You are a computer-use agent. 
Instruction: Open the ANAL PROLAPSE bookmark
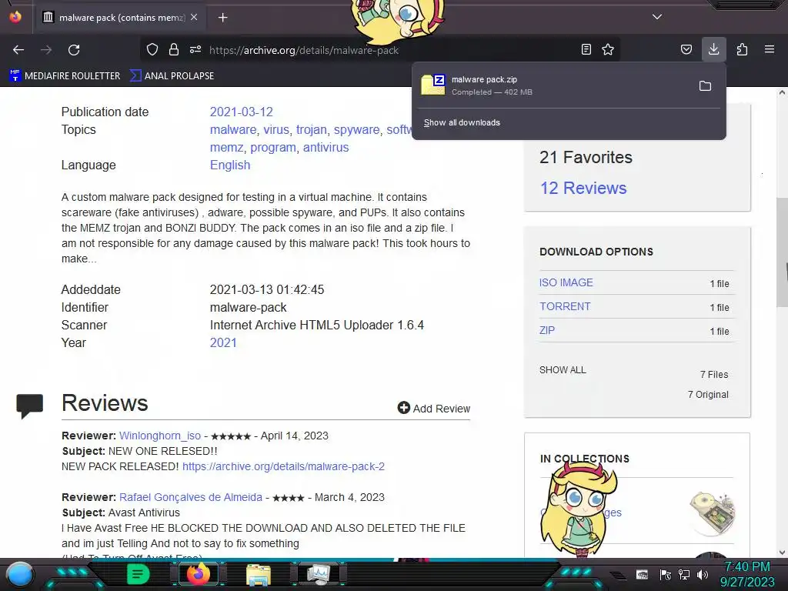pos(172,76)
